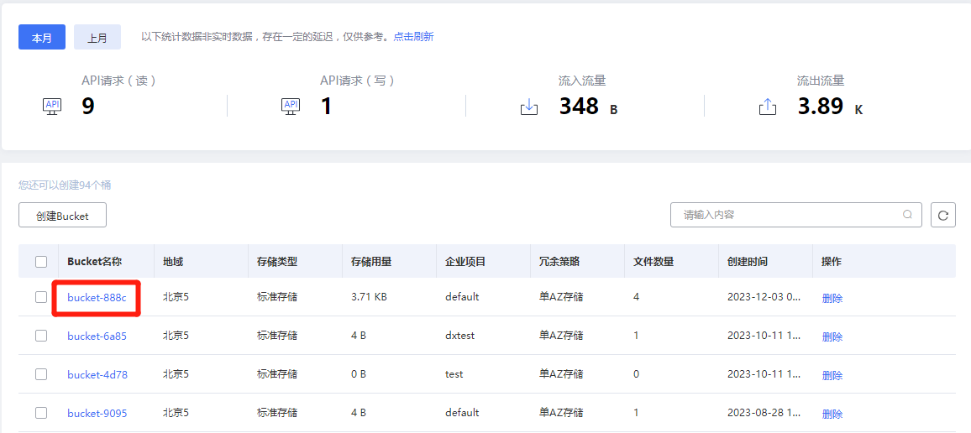The width and height of the screenshot is (971, 433).
Task: Check the box for bucket-888c
Action: tap(41, 297)
